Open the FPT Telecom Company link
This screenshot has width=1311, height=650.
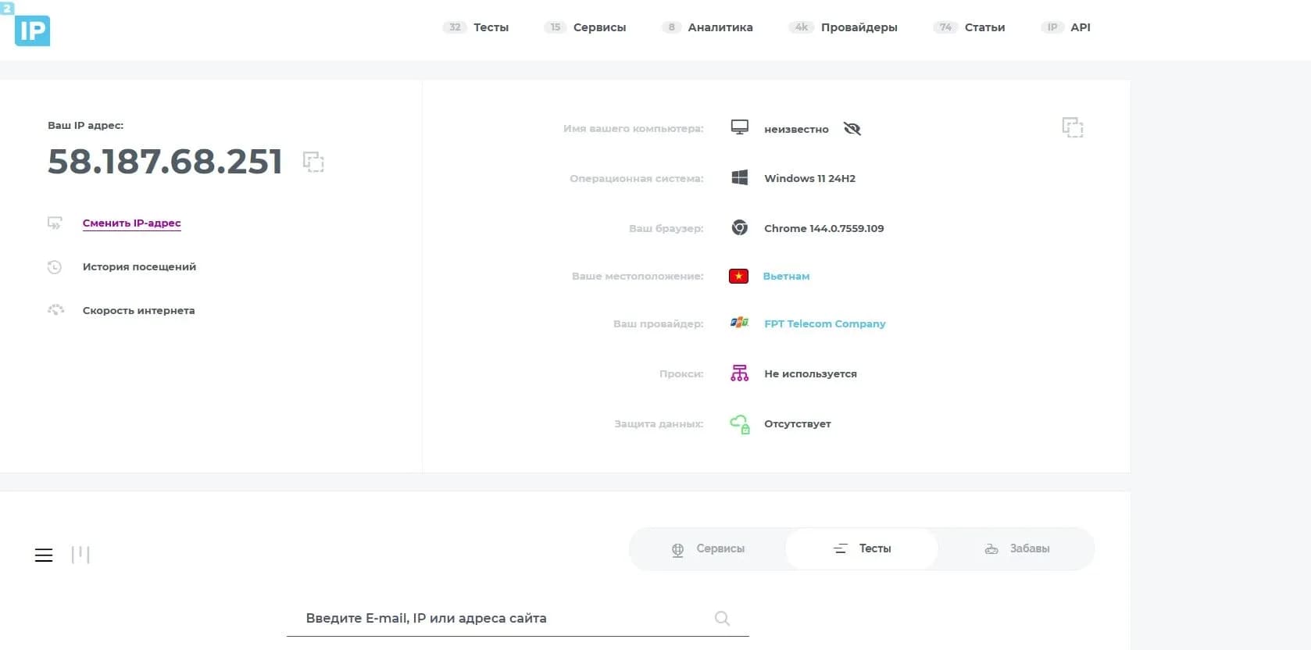824,323
